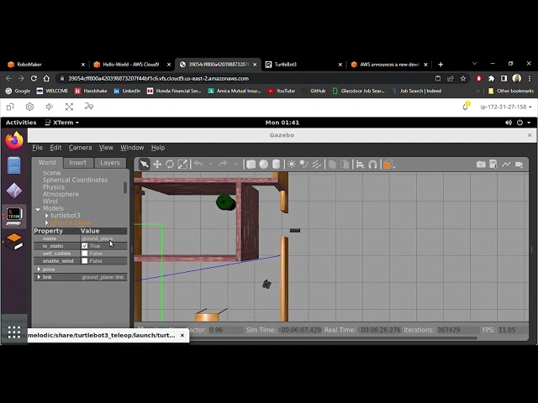
Task: Open the Window menu
Action: point(132,148)
